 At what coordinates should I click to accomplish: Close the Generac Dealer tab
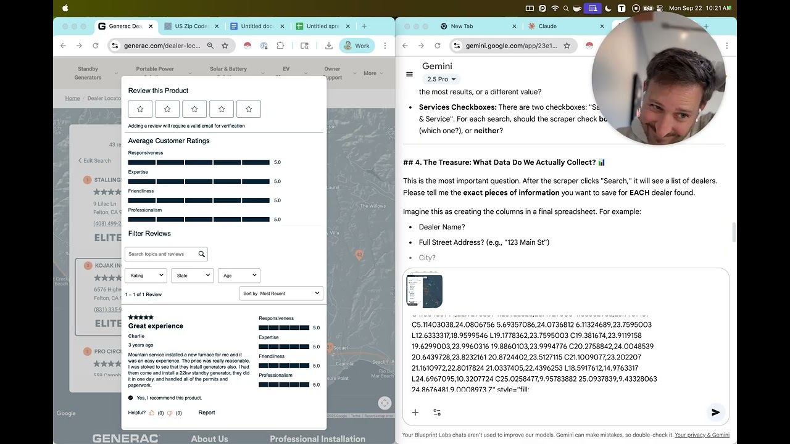point(151,27)
